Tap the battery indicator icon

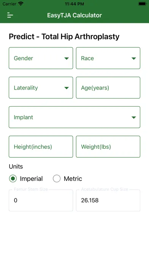coord(142,4)
